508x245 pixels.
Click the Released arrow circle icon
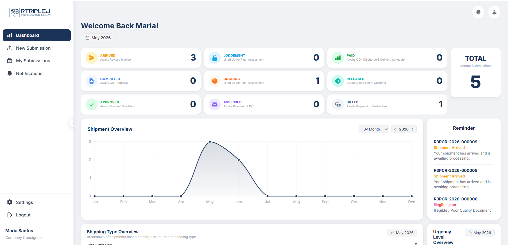tap(338, 81)
